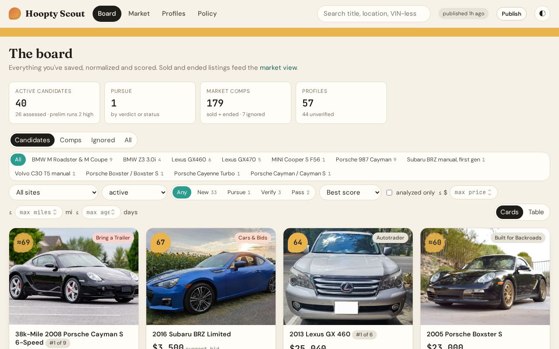Focus the max miles field
Viewport: 559px width, 349px height.
point(39,212)
